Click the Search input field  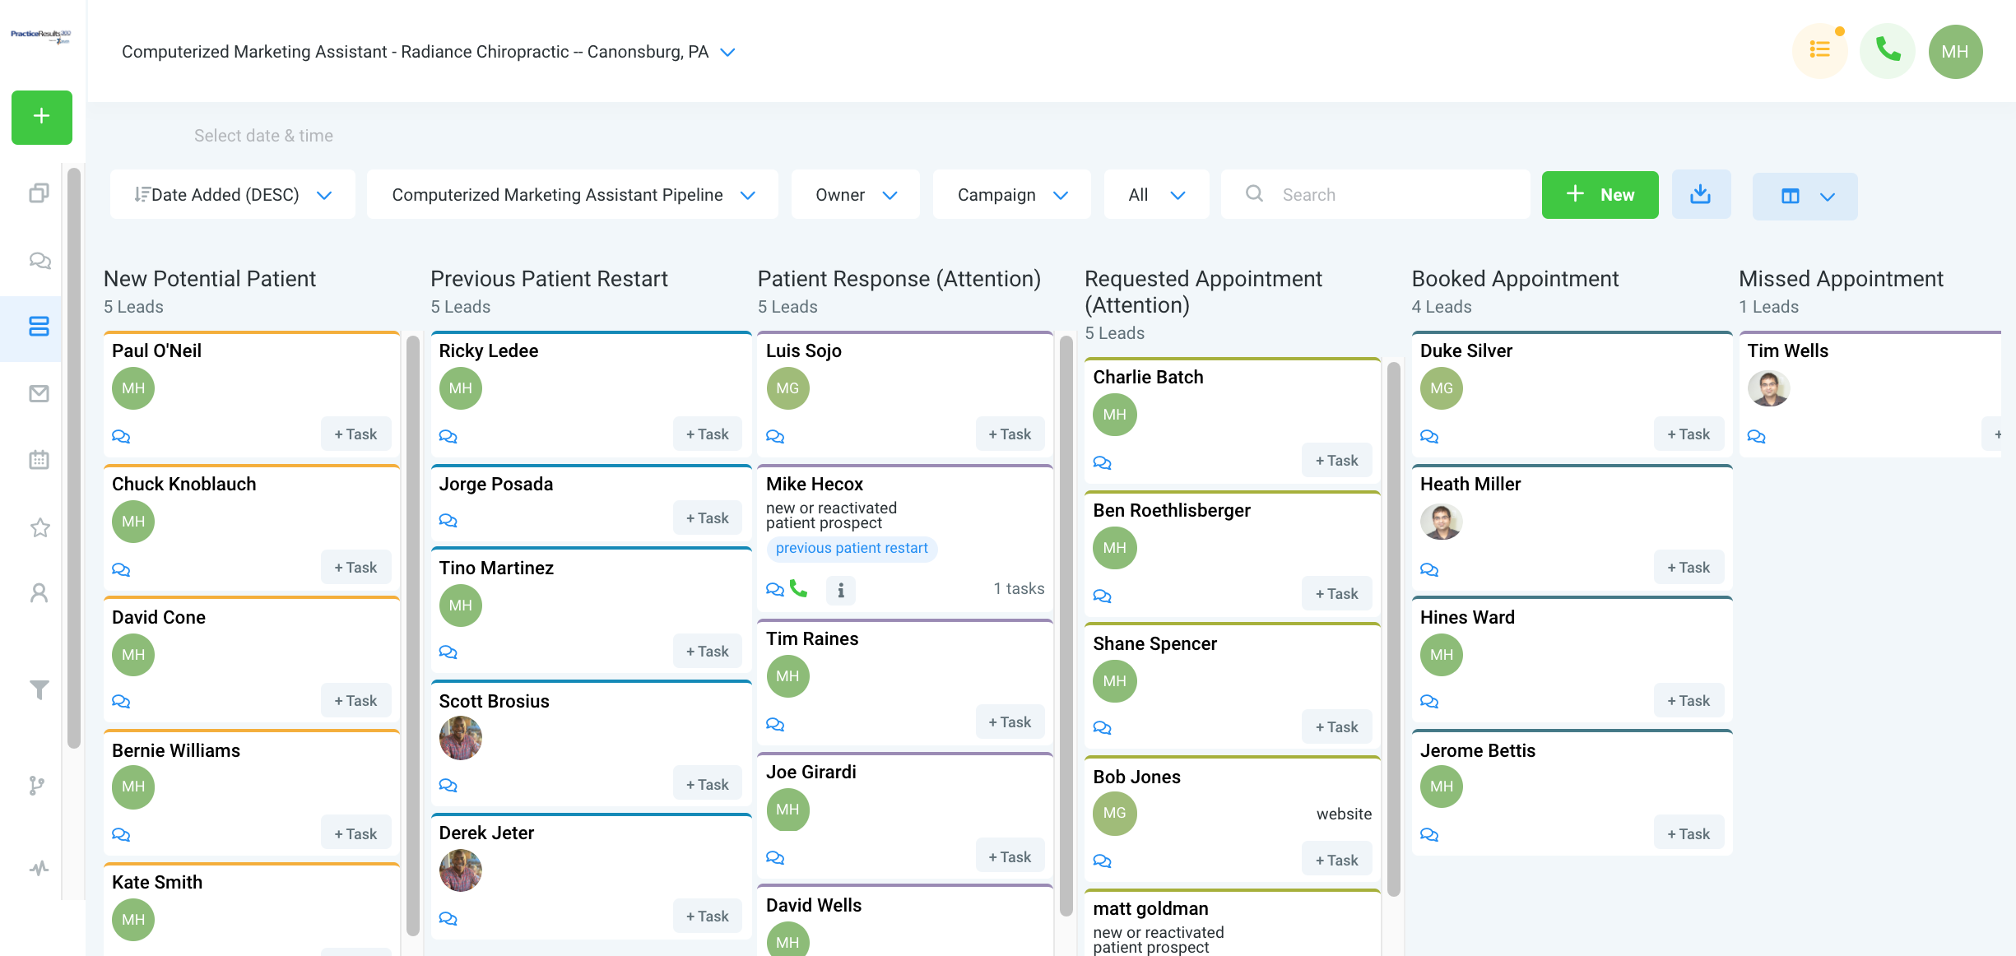pos(1376,195)
